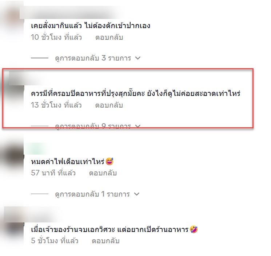Viewport: 271px width, 256px height.
Task: Click the blurred avatar of first commenter
Action: [12, 19]
